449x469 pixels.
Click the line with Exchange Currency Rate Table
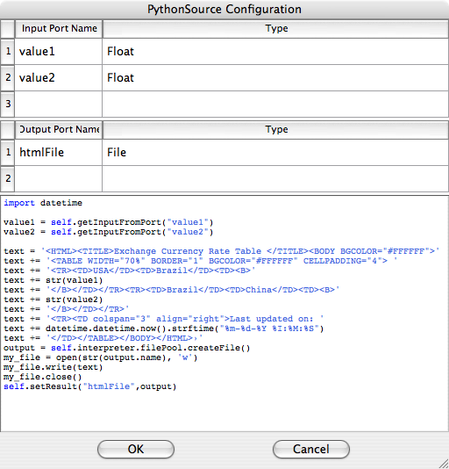tap(221, 251)
